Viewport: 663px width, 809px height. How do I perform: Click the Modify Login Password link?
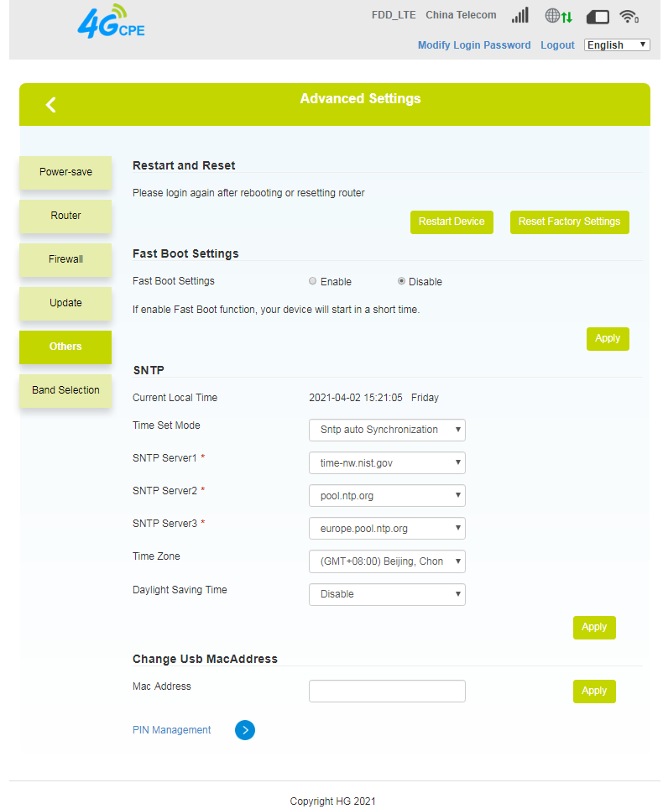coord(474,44)
